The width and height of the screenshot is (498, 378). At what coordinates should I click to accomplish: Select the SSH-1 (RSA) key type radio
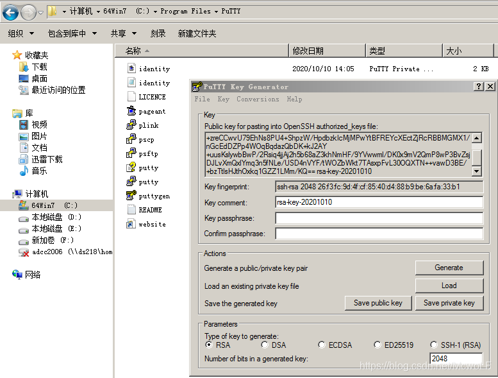(434, 345)
